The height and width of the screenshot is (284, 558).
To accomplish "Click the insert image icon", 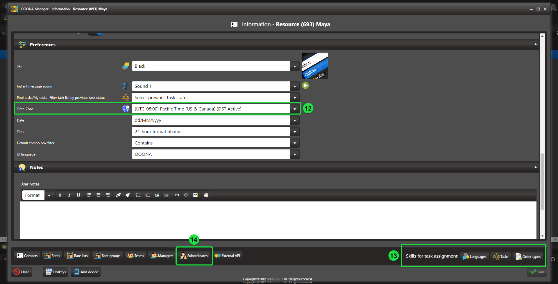I will [x=195, y=195].
